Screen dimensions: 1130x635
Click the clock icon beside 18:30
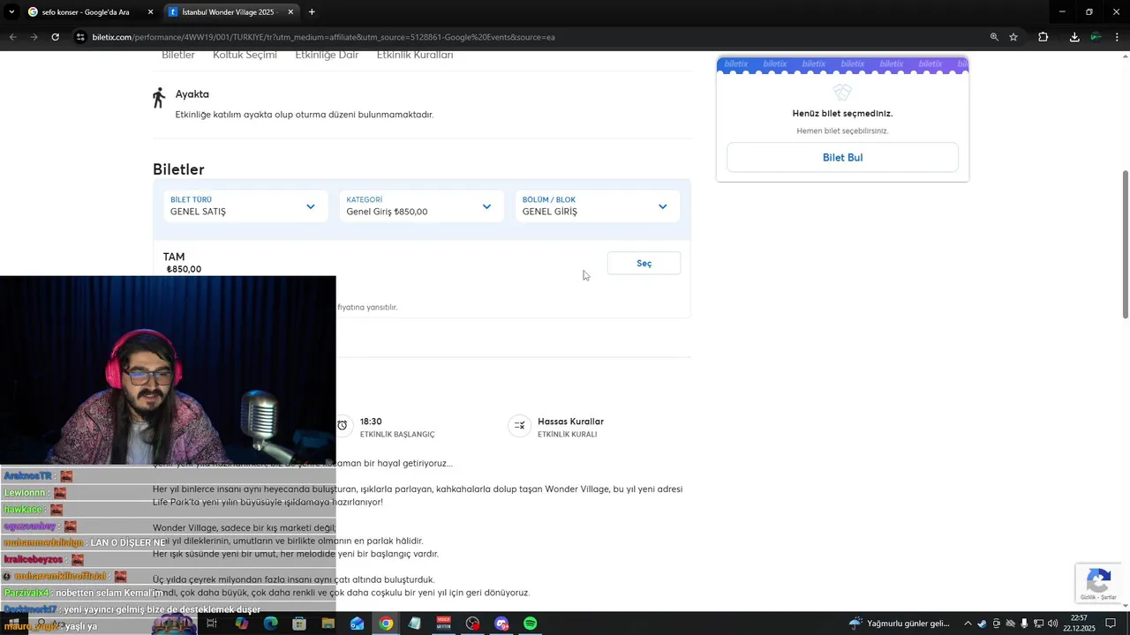pos(343,426)
